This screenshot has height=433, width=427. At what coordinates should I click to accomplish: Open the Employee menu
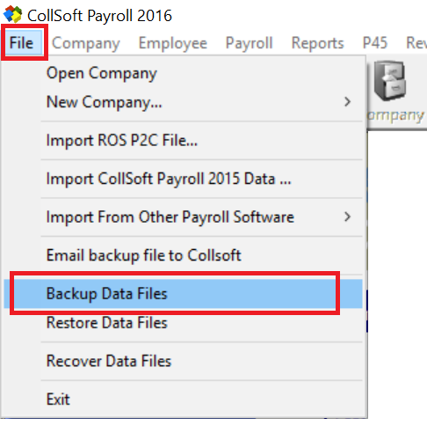(x=173, y=43)
